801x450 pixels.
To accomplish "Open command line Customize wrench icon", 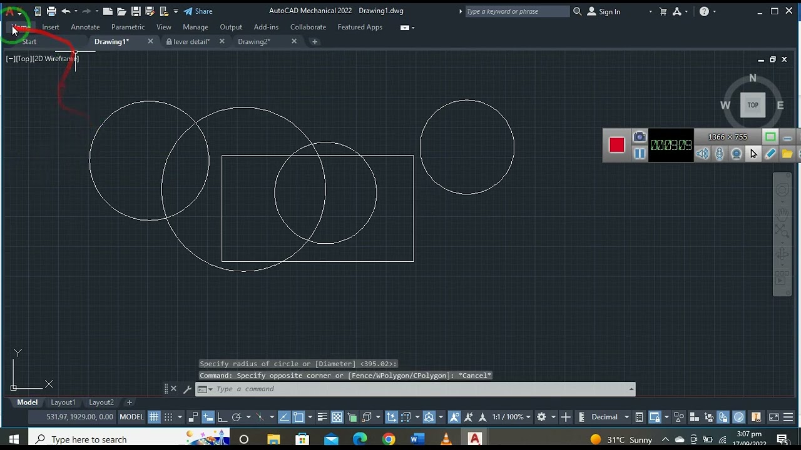I will 186,389.
